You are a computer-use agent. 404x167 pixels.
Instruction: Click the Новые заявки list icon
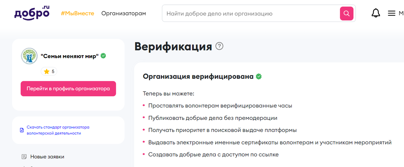point(24,157)
